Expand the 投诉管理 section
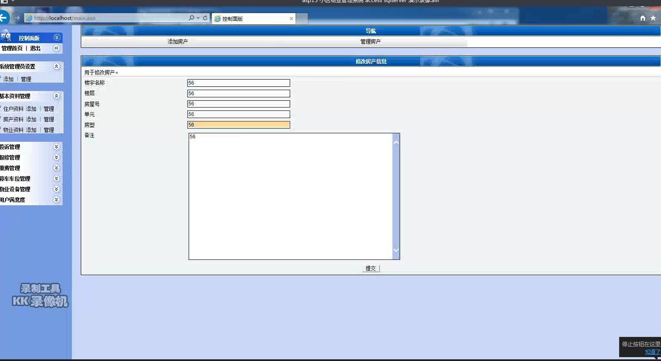The width and height of the screenshot is (661, 361). [57, 147]
